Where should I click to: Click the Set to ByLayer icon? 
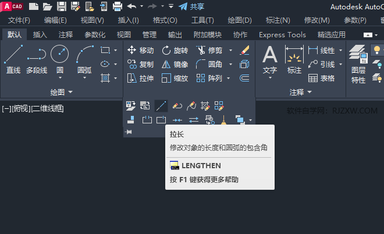click(x=130, y=106)
